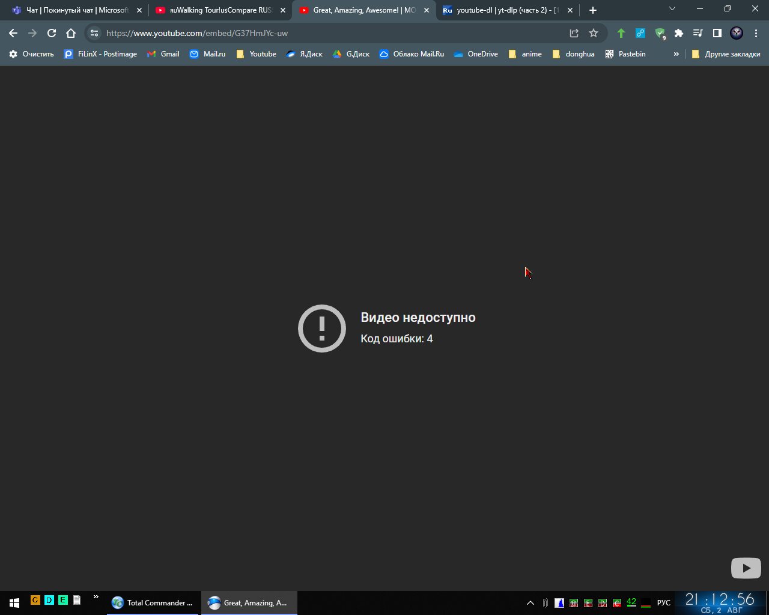Toggle the browser side panel
The height and width of the screenshot is (615, 769).
(717, 34)
